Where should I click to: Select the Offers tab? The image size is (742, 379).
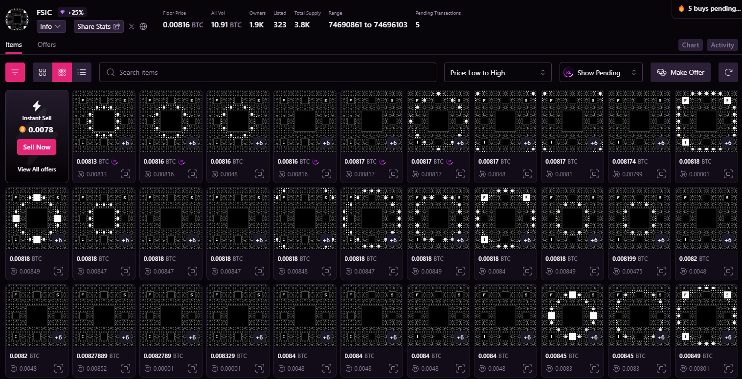click(46, 44)
